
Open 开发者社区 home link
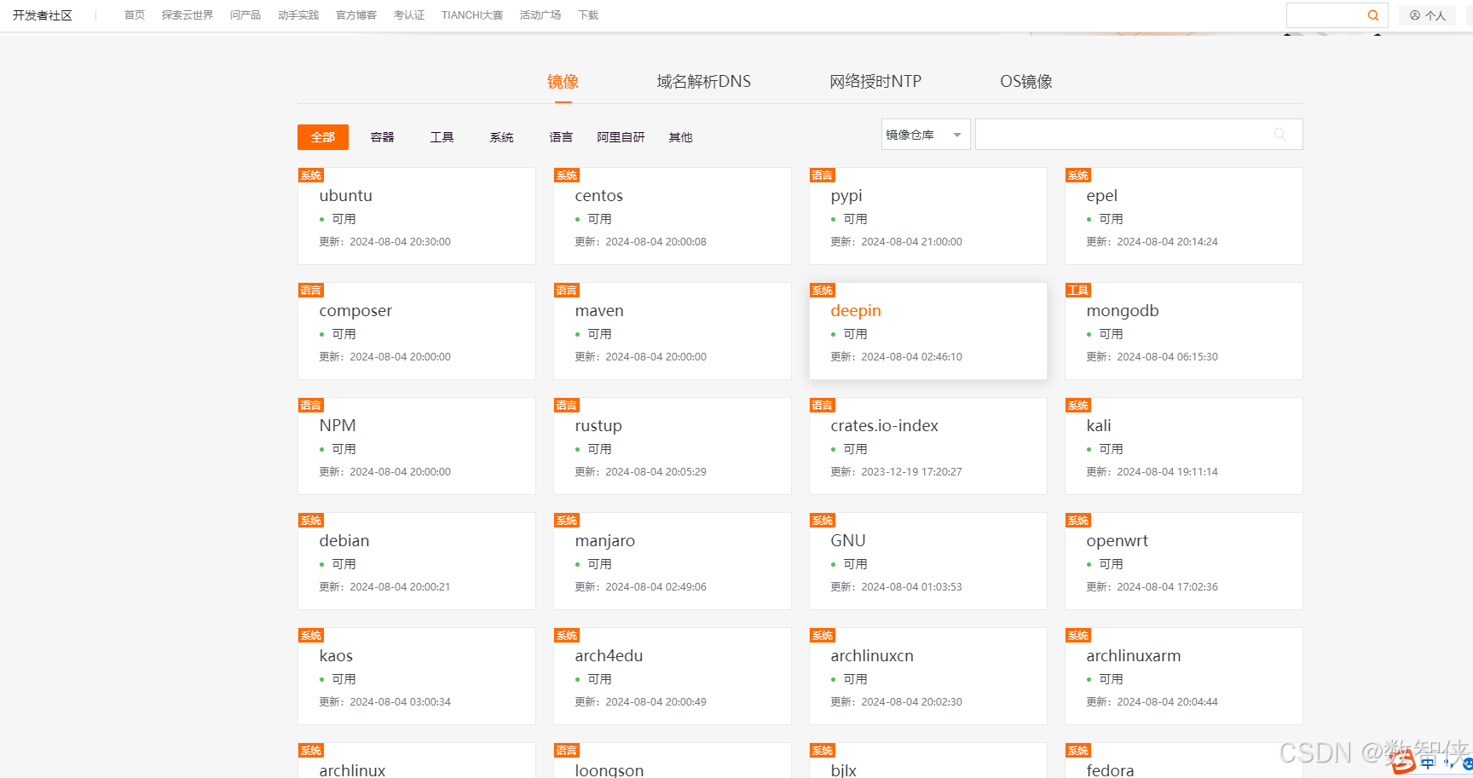43,15
